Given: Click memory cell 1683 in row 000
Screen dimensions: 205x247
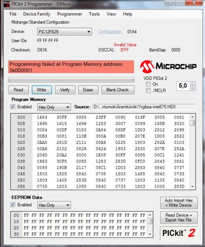Looking at the screenshot, I should click(42, 117).
